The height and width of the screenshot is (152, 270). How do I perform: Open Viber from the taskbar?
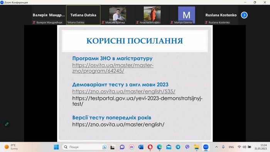(187, 147)
